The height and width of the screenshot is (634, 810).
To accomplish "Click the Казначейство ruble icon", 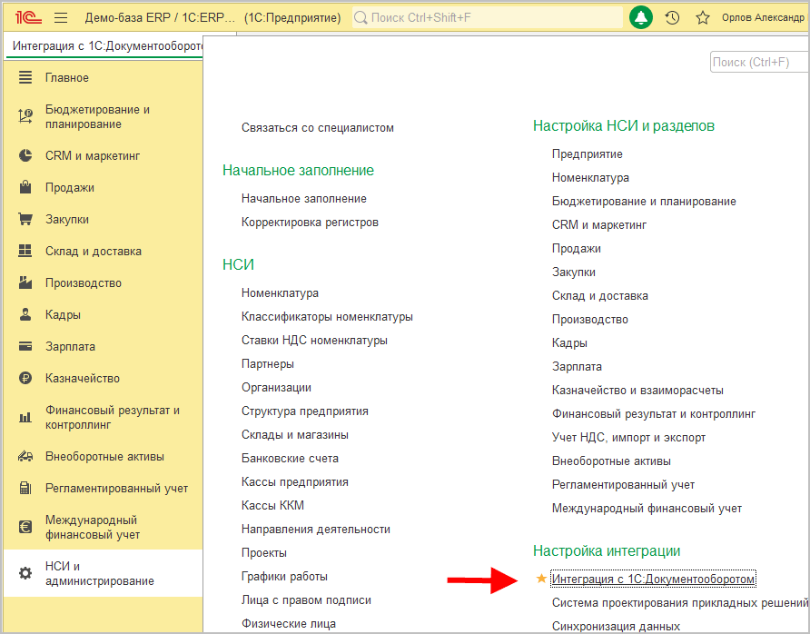I will pos(25,378).
